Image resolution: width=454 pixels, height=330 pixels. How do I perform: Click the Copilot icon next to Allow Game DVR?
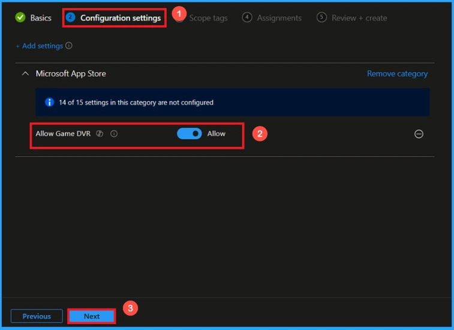[100, 134]
